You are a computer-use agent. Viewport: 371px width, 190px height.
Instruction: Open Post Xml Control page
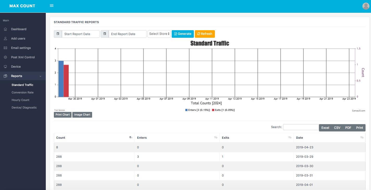23,57
